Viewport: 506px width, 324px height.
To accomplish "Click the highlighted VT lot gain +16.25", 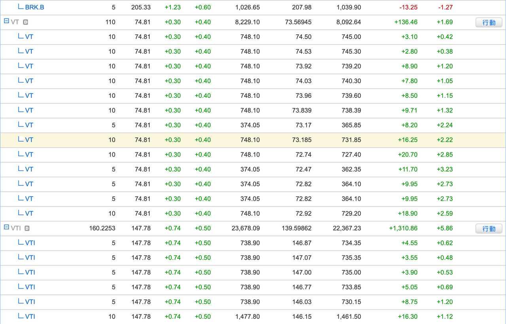I will coord(407,140).
